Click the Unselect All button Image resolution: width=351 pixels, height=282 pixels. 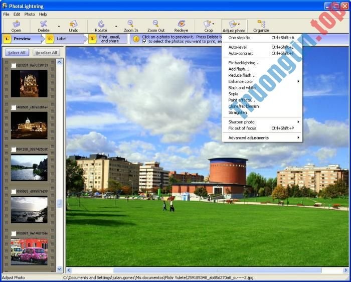click(x=46, y=53)
